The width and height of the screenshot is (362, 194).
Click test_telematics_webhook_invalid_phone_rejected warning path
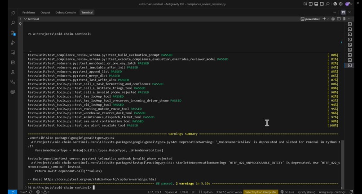click(100, 158)
